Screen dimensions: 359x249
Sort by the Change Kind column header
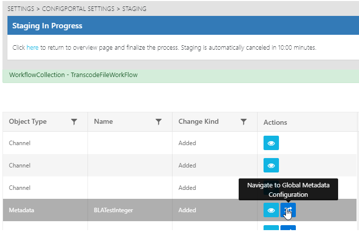[198, 122]
